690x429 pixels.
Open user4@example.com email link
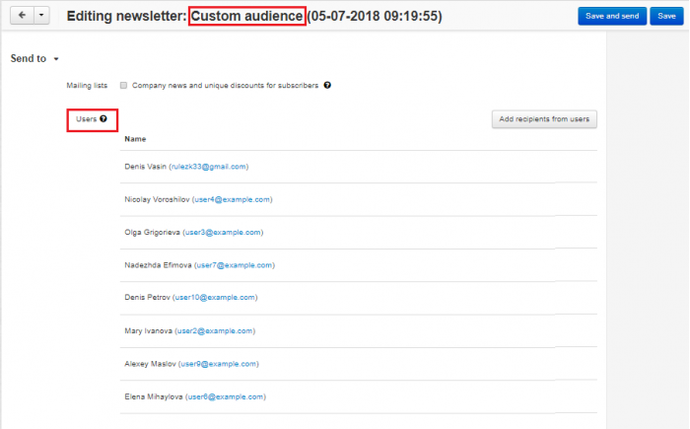pyautogui.click(x=233, y=199)
